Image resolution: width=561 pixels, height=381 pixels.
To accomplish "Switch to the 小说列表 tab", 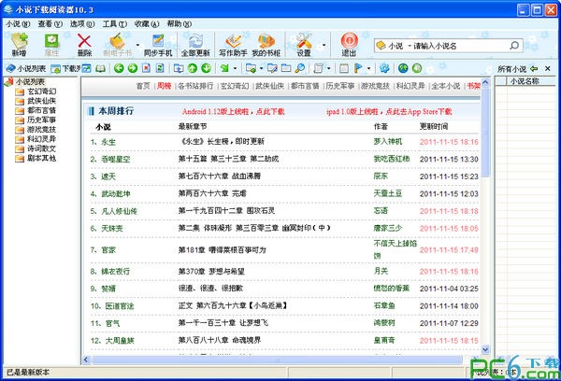I will point(26,68).
